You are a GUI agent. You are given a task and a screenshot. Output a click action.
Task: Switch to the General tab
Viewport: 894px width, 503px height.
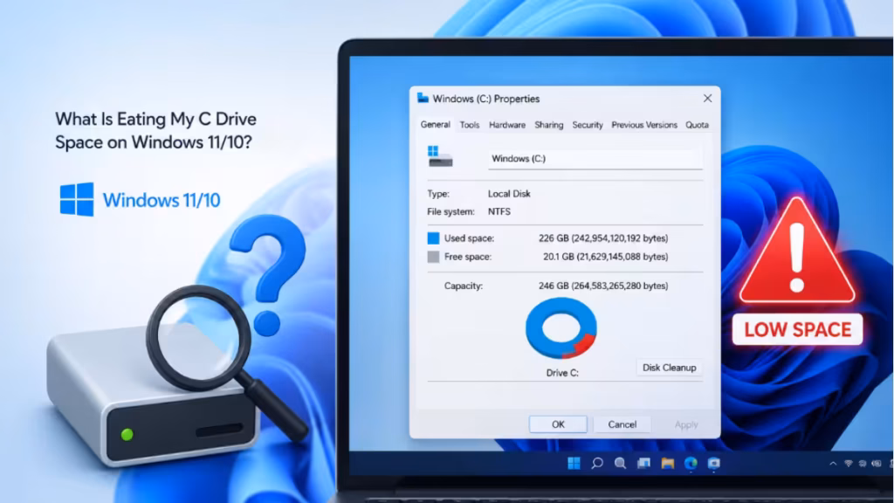435,124
